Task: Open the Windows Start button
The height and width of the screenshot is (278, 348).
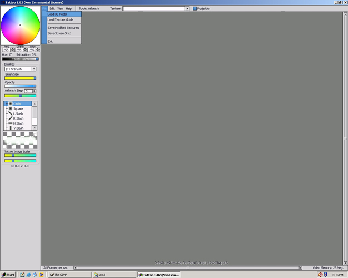Action: (8, 275)
